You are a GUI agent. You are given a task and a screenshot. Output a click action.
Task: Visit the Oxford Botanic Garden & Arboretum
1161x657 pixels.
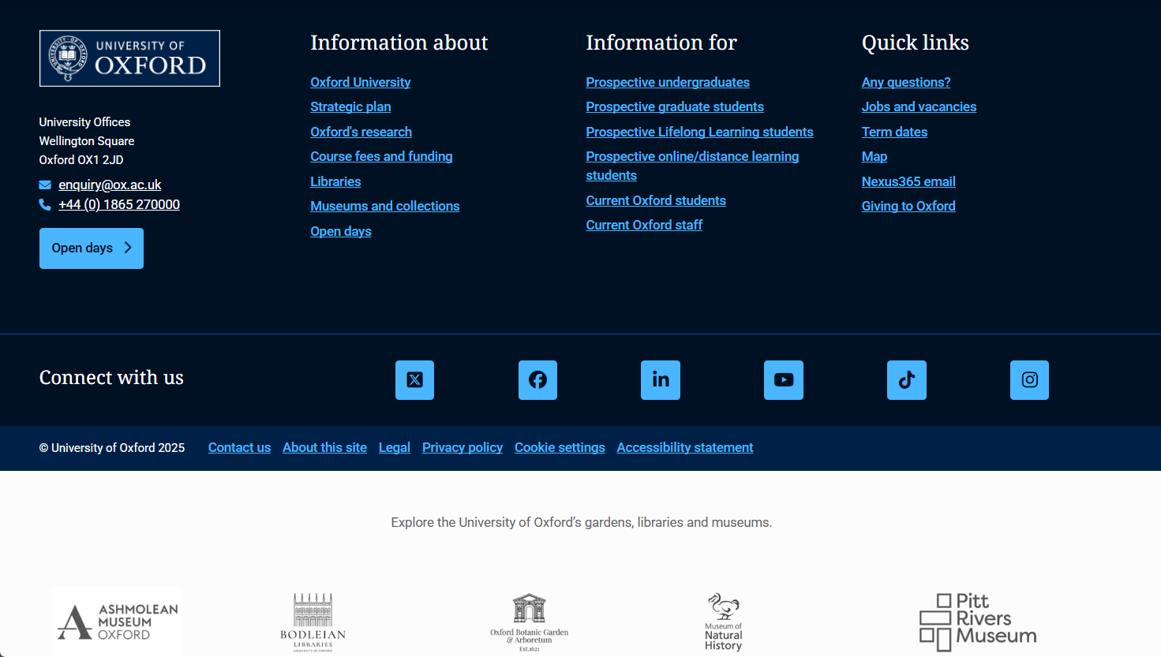528,622
